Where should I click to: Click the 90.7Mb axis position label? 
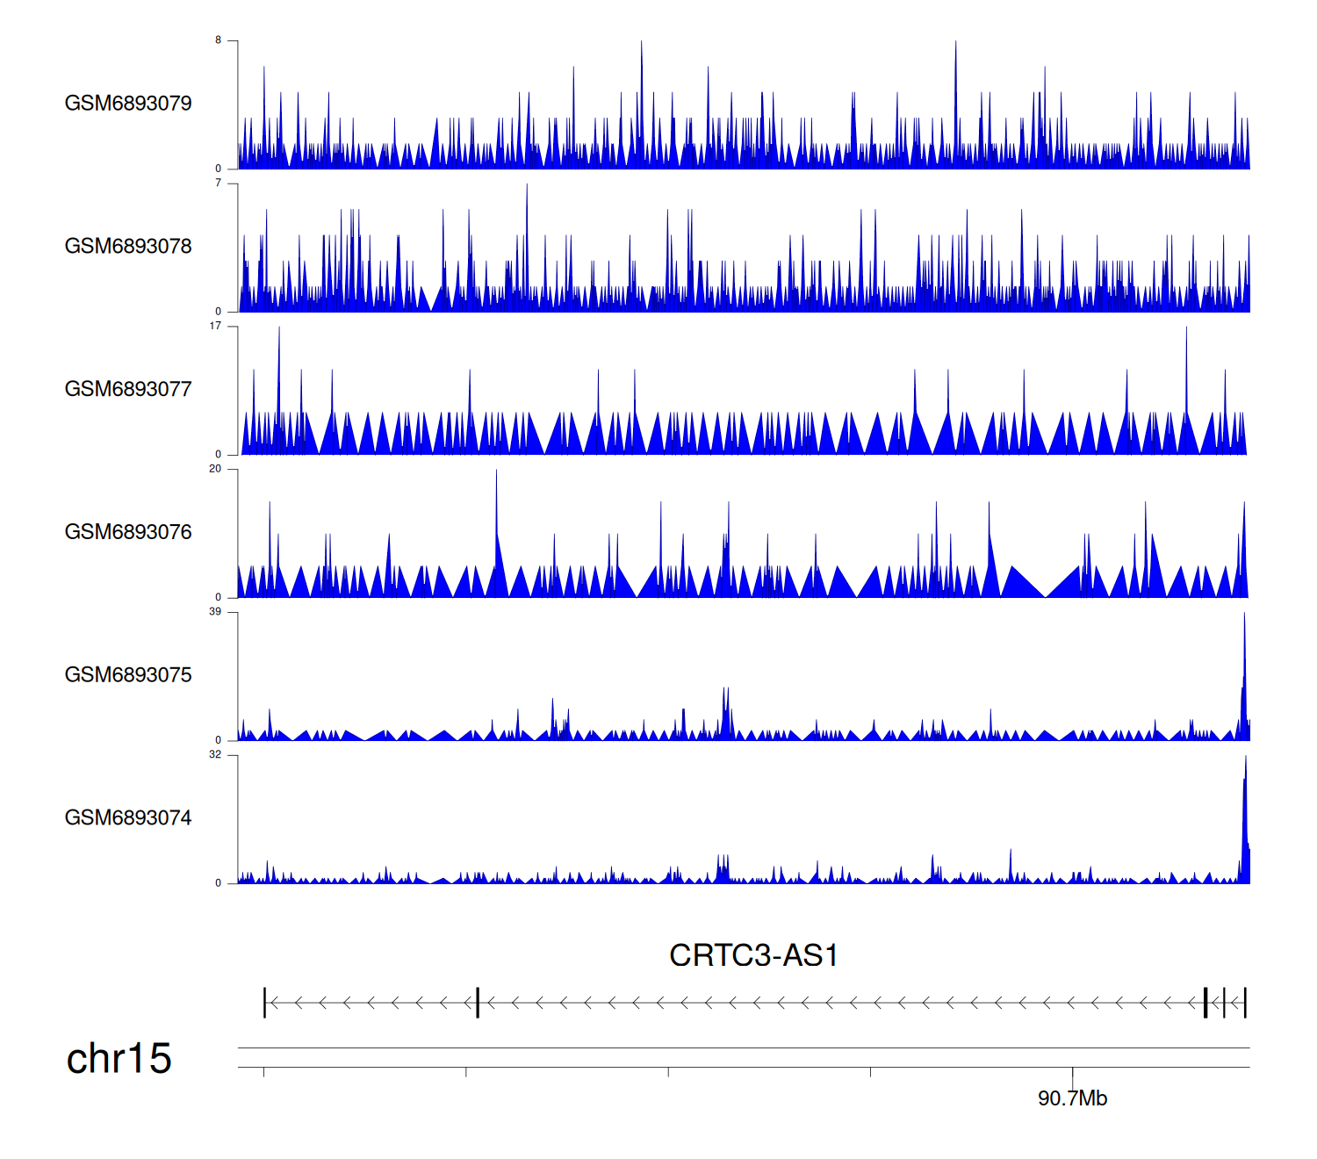click(x=1072, y=1098)
